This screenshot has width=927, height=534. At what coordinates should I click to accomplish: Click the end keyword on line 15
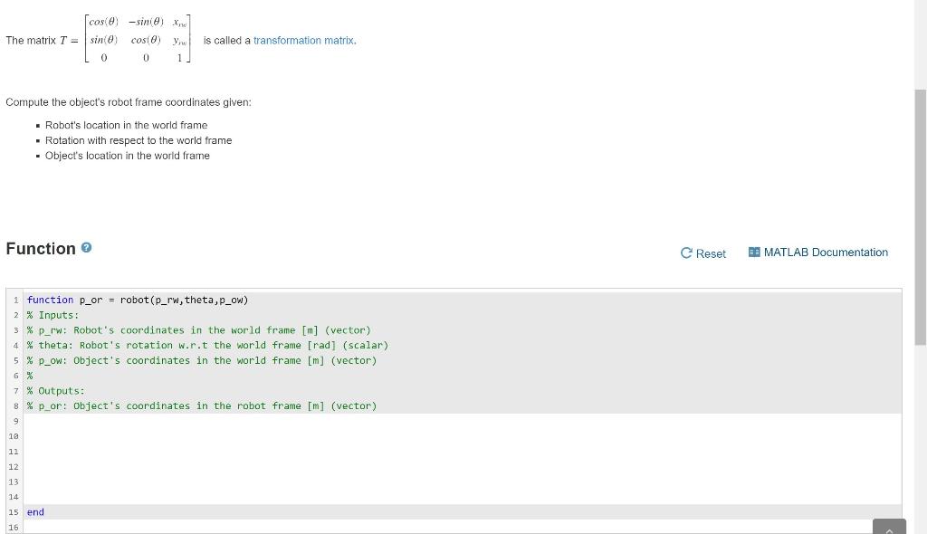pos(35,511)
